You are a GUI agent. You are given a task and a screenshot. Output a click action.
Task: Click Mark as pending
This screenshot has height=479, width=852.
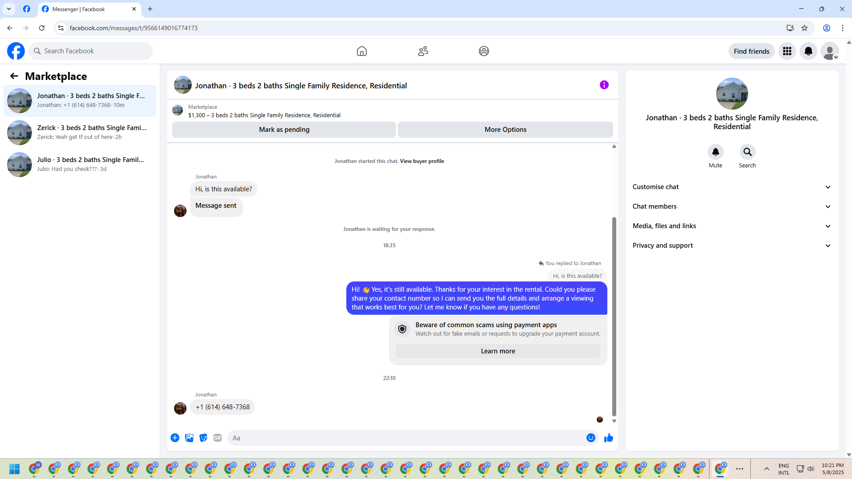pos(284,130)
